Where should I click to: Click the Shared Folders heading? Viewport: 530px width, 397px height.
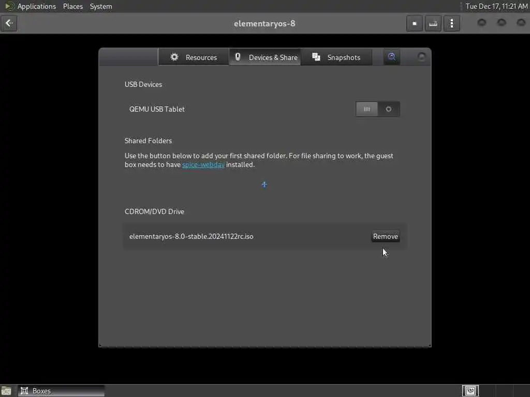tap(148, 141)
